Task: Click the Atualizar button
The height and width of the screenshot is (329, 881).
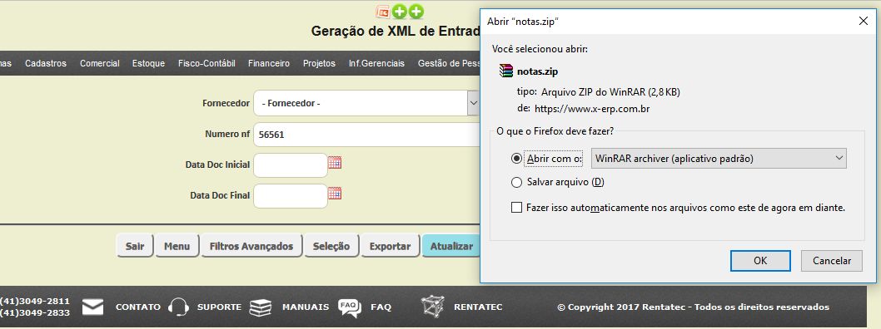Action: coord(451,246)
